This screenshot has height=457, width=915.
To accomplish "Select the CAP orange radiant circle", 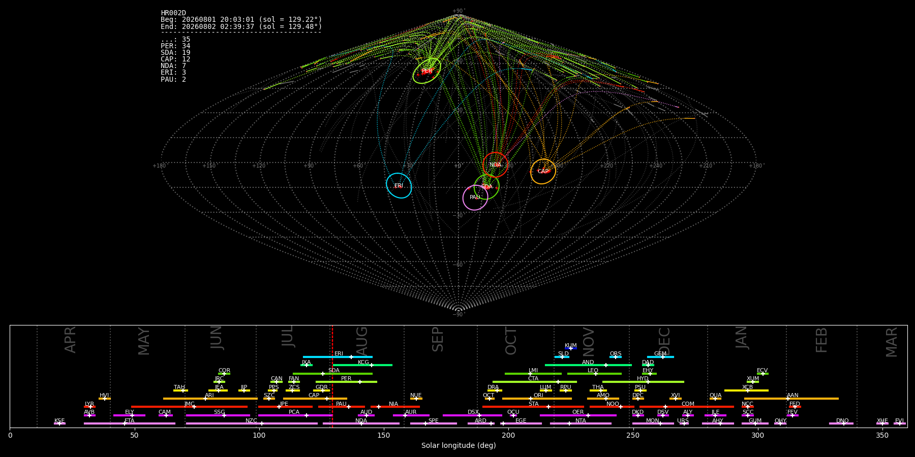I will pyautogui.click(x=543, y=171).
